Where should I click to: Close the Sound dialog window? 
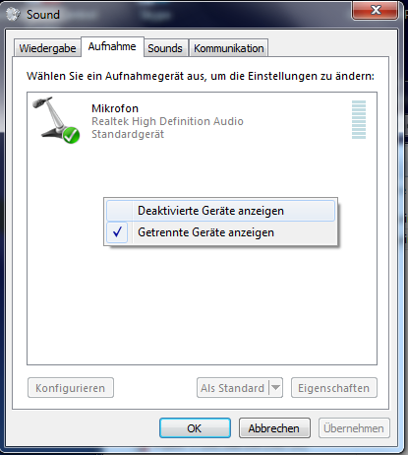point(376,10)
